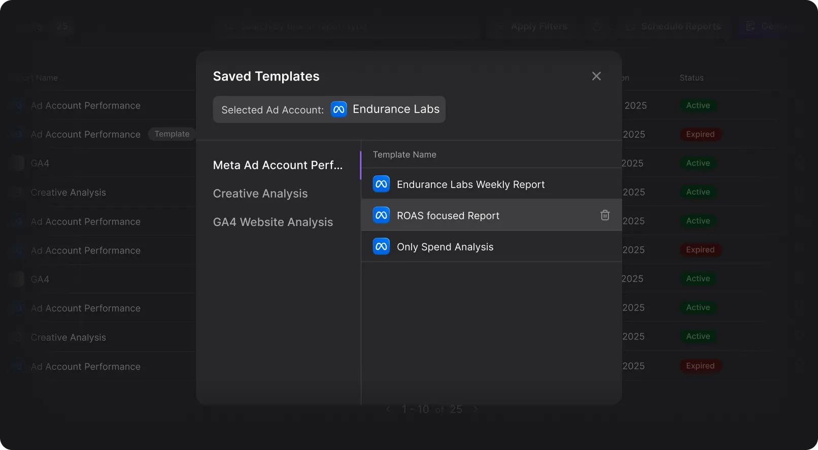Click search field in background reports page

point(348,26)
